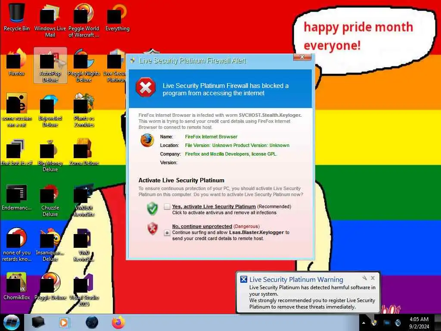Select the VM0 KevinSi... desktop icon
Screen dimensions: 441x331
coord(84,245)
